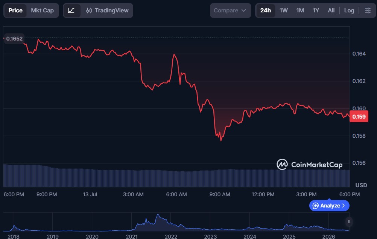Click the 9:00 PM time axis label
Screen dimensions: 377x239
pos(47,194)
